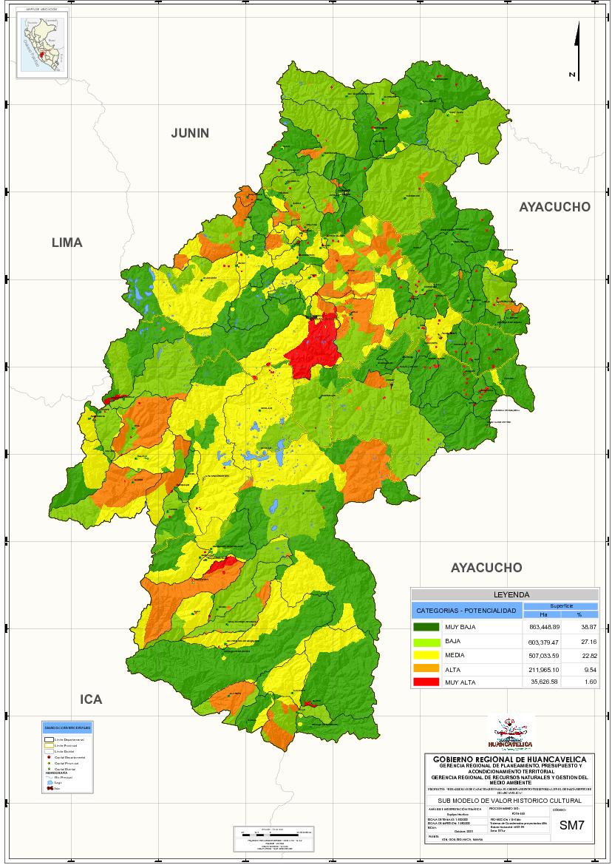Click the Lago symbol in small legend
Image resolution: width=612 pixels, height=865 pixels.
pyautogui.click(x=48, y=783)
